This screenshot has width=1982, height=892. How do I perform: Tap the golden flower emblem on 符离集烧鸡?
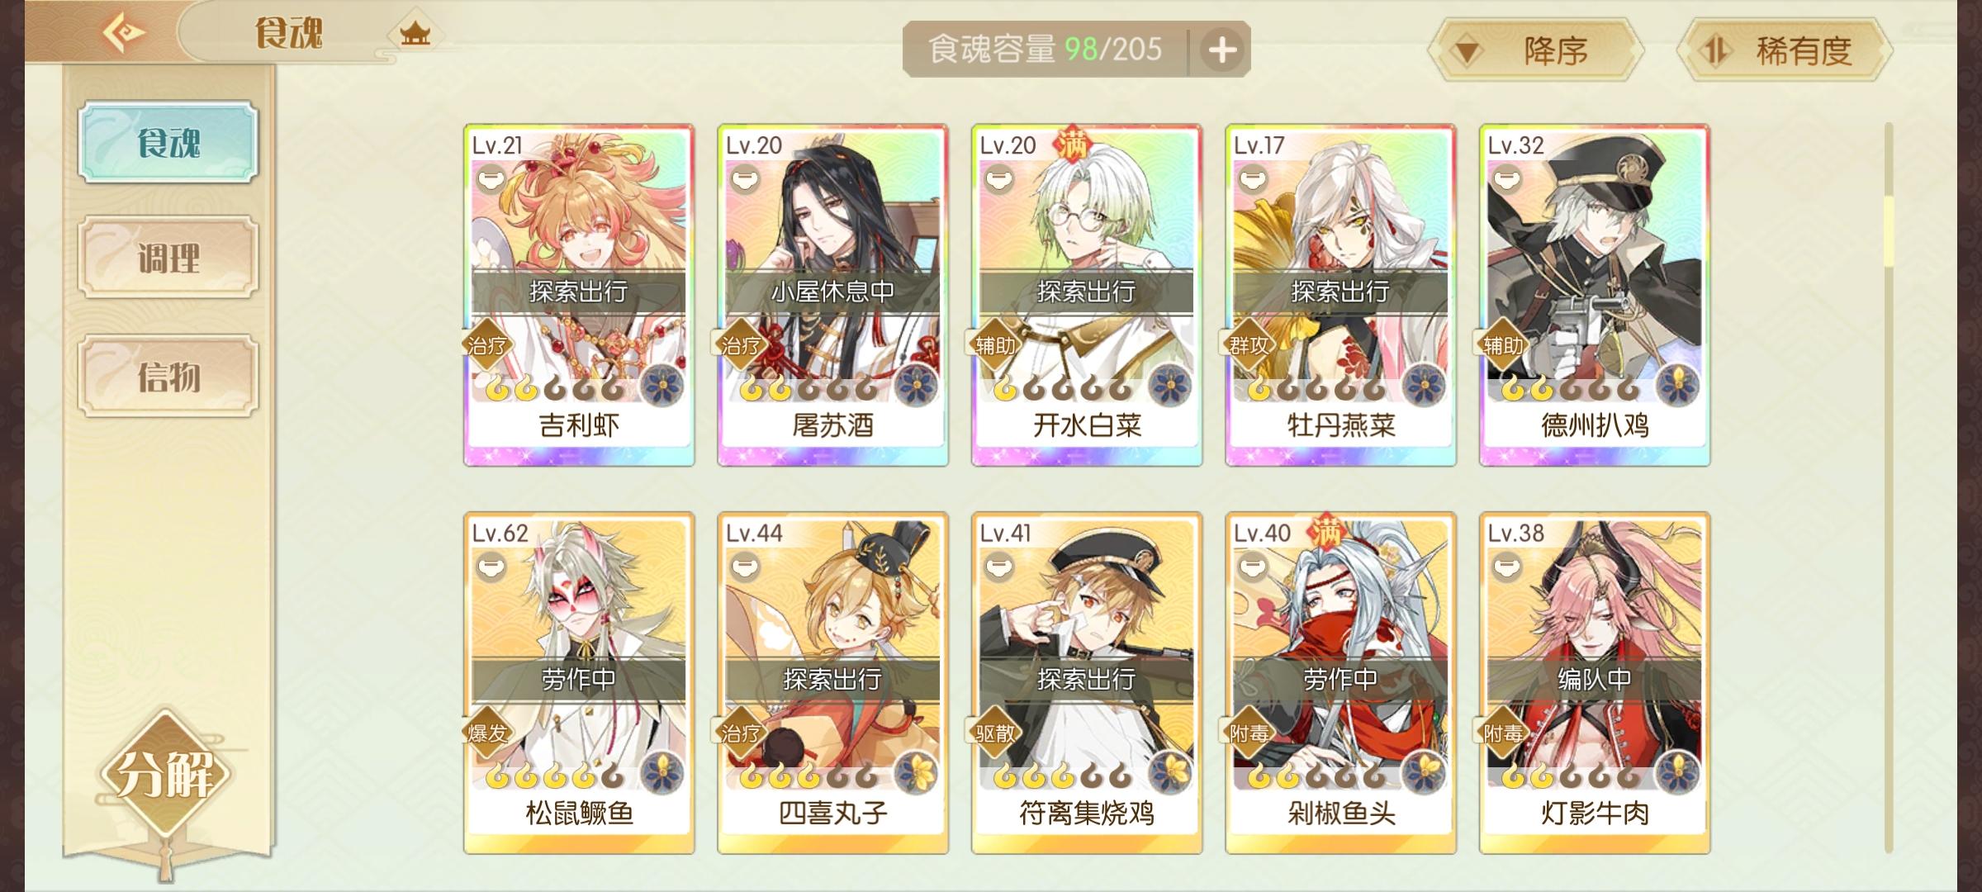click(1170, 774)
